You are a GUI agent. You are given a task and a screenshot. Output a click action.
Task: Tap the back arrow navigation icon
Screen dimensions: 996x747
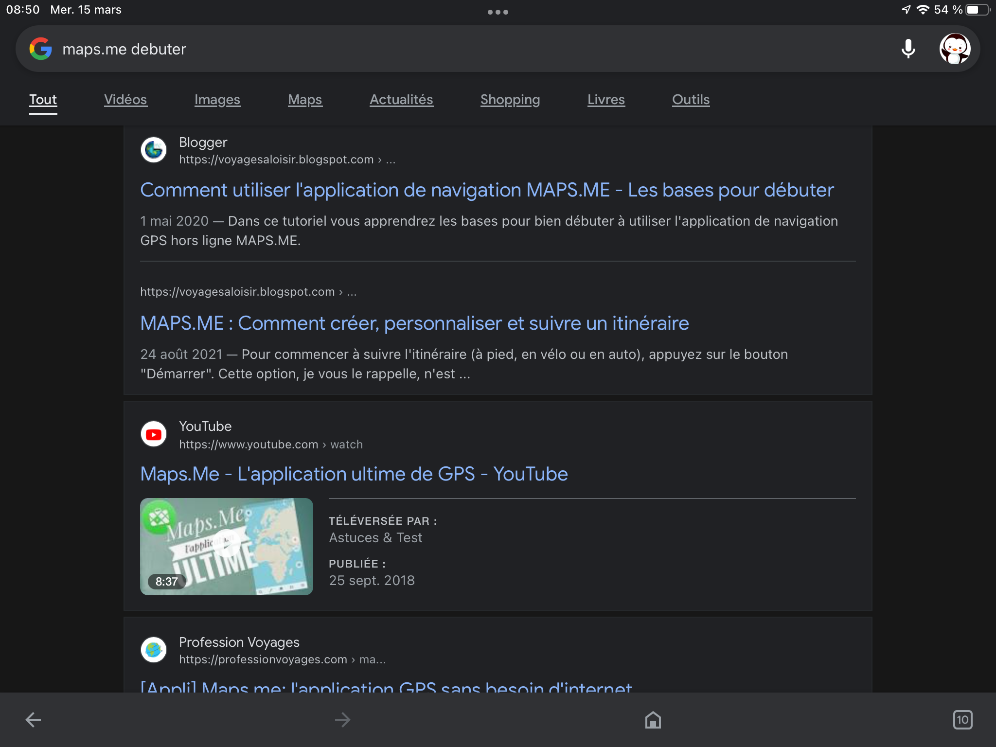click(32, 720)
